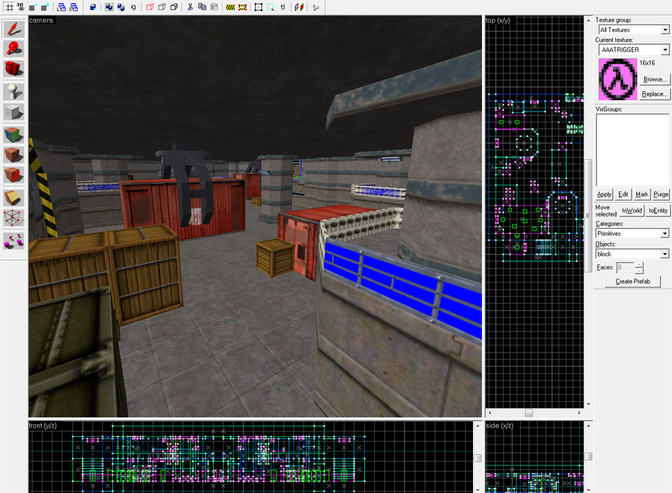Click the Faces stepper arrows
Viewport: 672px width, 493px height.
639,268
